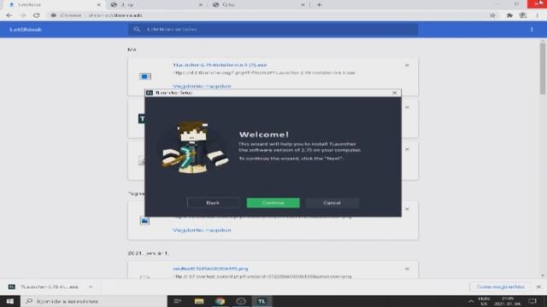Switch to the third Chrome tab
Viewport: 547px width, 307px height.
point(258,4)
